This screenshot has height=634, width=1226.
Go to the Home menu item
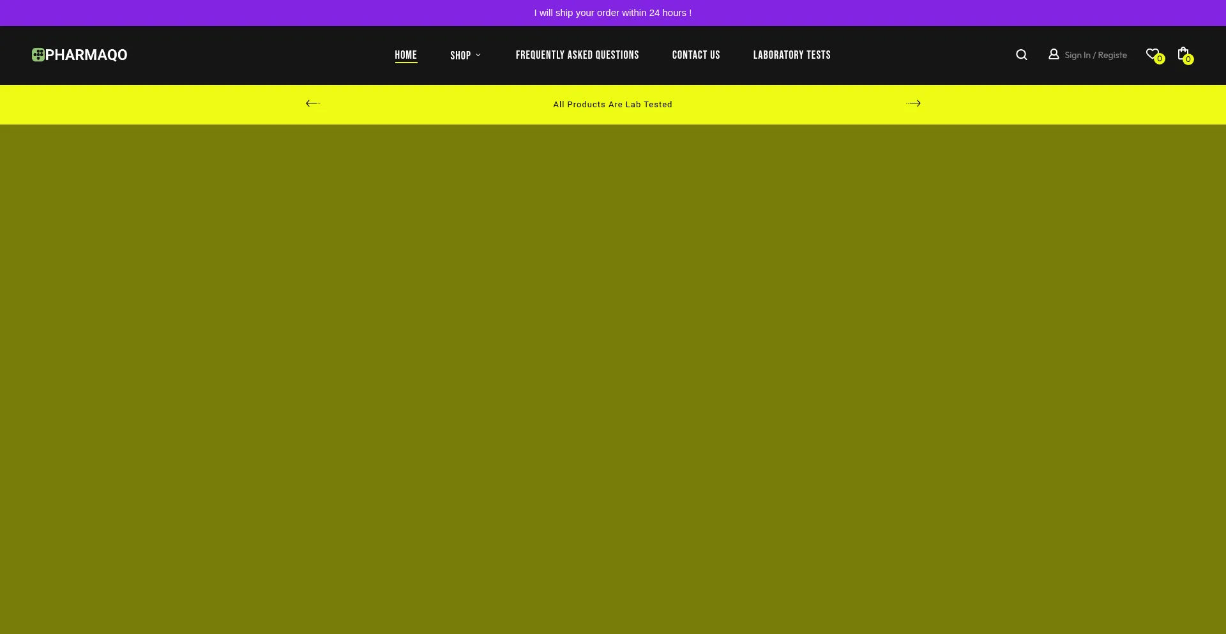tap(406, 55)
